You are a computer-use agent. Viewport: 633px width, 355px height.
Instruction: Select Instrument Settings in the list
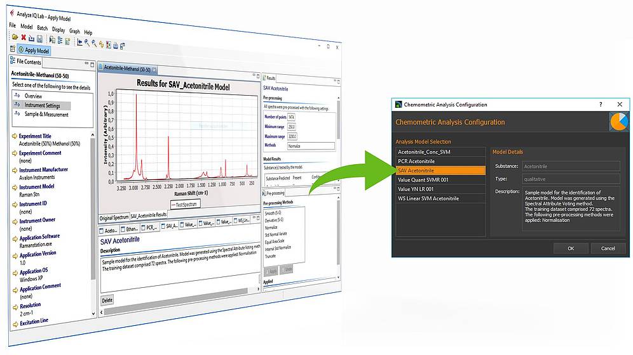[x=43, y=105]
